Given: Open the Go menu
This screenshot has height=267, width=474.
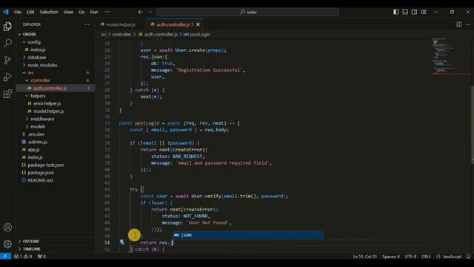Looking at the screenshot, I should (x=81, y=12).
